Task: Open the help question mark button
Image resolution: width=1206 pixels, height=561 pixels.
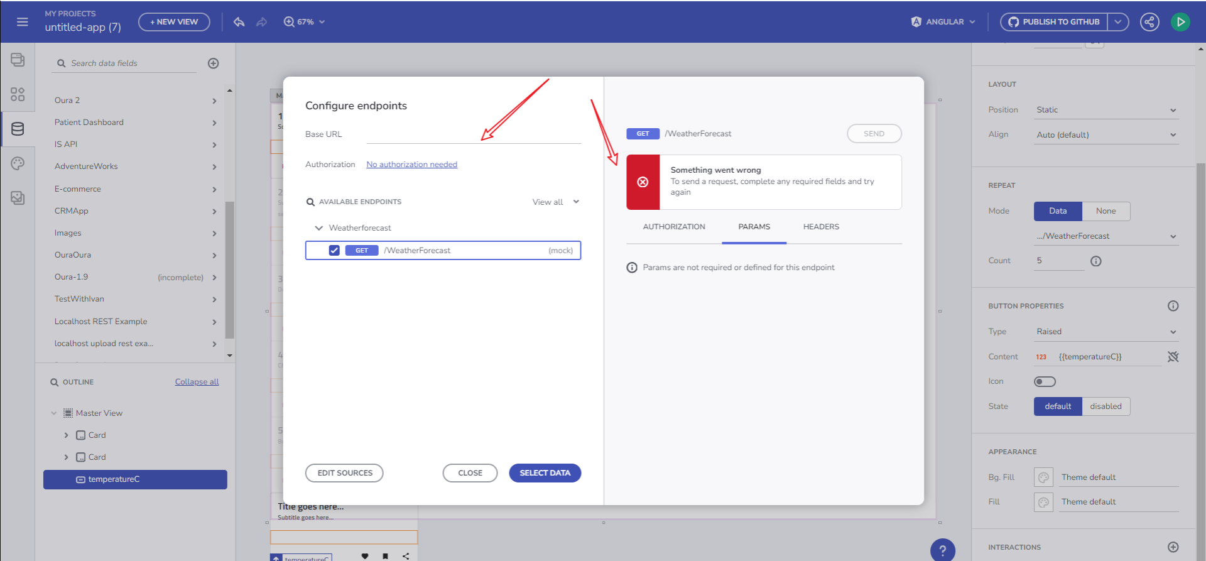Action: 942,550
